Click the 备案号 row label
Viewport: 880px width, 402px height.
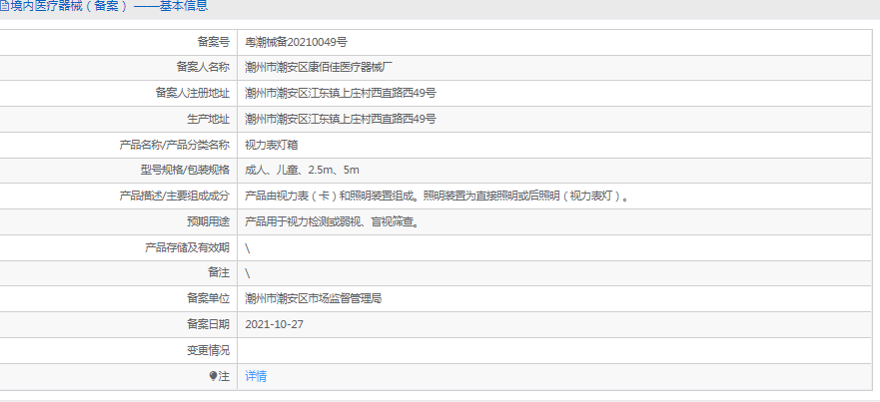pos(213,42)
